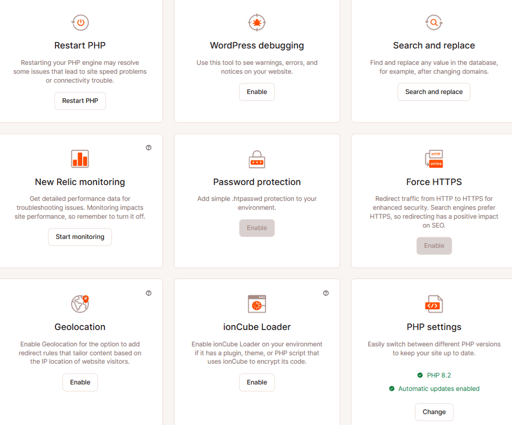This screenshot has height=425, width=512.
Task: Enable WordPress debugging
Action: point(257,92)
